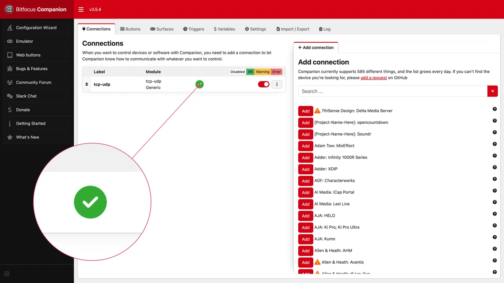The width and height of the screenshot is (504, 283).
Task: Open help icon for opencountdown
Action: [495, 121]
